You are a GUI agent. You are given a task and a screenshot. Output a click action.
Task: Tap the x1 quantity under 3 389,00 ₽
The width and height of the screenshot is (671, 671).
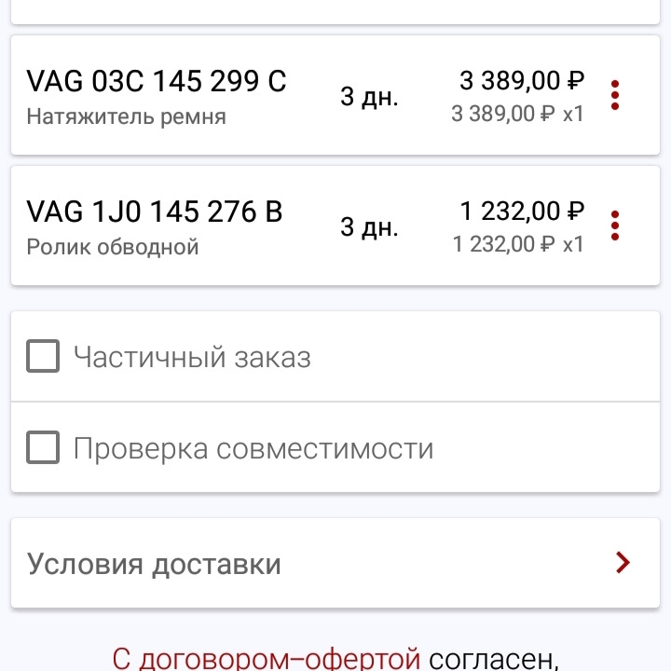click(573, 114)
